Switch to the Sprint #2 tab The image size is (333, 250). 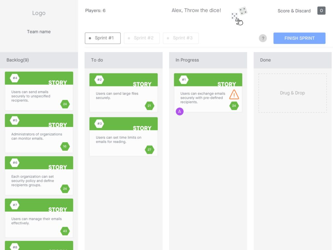[x=142, y=38]
